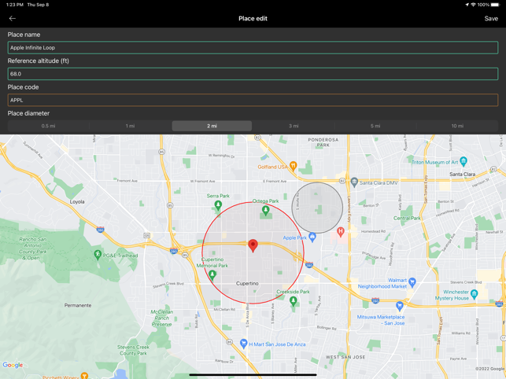Screen dimensions: 506x379
Task: Tap the Ortega Park marker icon
Action: point(265,210)
